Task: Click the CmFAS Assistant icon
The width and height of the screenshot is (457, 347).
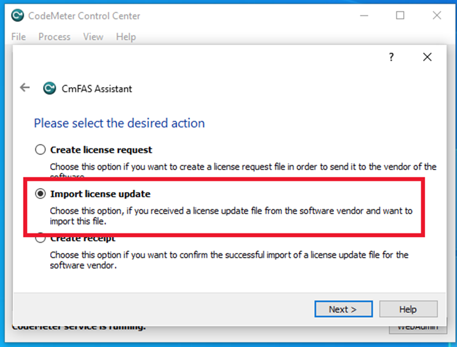Action: click(x=49, y=88)
